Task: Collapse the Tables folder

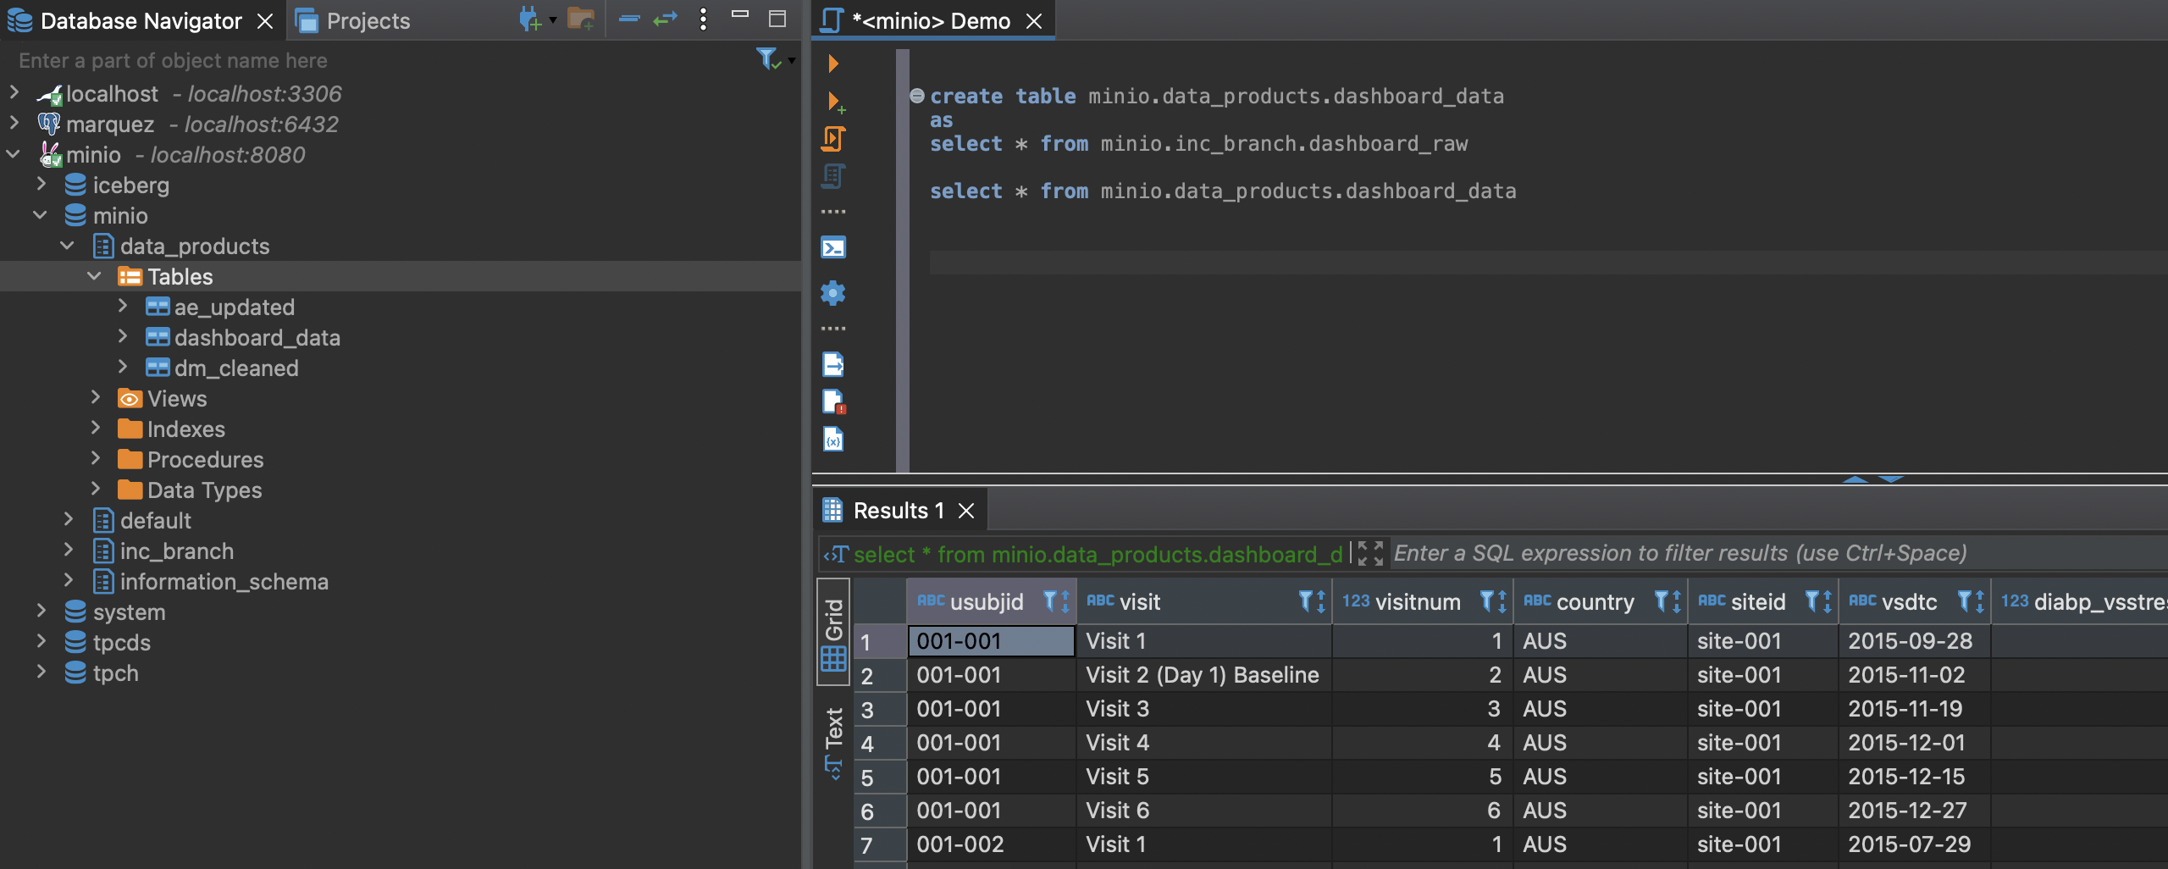Action: pyautogui.click(x=95, y=276)
